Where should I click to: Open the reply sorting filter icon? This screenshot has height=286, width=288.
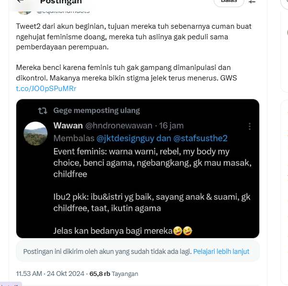252,2
